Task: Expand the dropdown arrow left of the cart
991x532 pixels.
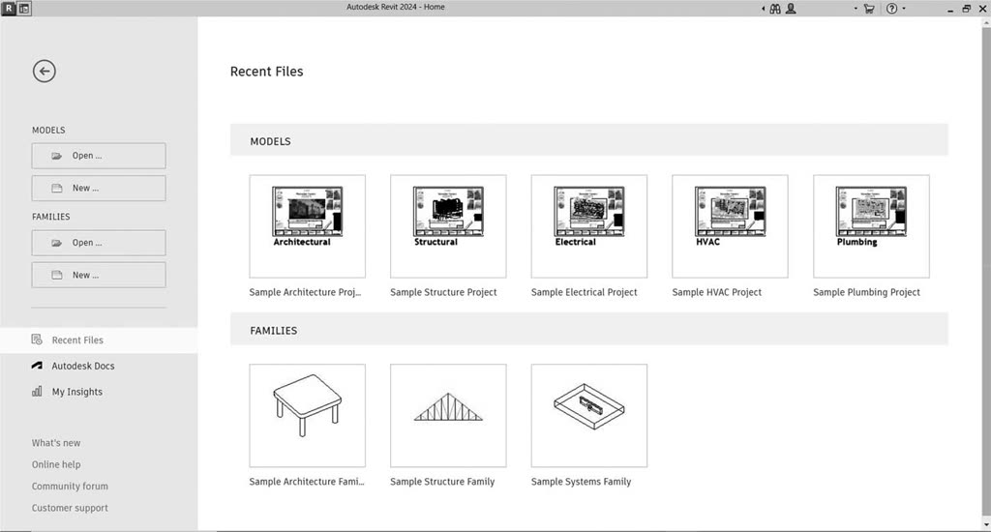Action: point(856,9)
